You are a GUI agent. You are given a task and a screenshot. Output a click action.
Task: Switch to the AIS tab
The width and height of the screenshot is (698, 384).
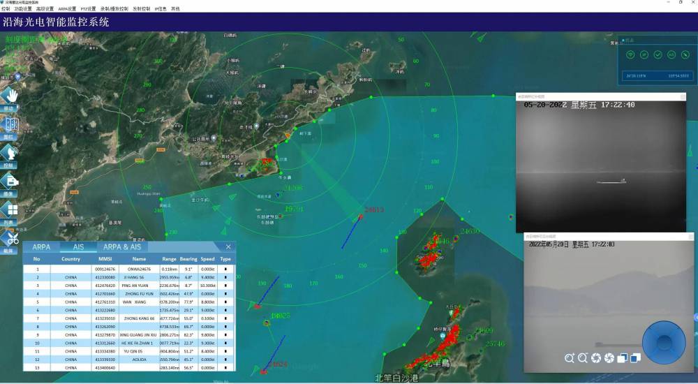pos(78,246)
